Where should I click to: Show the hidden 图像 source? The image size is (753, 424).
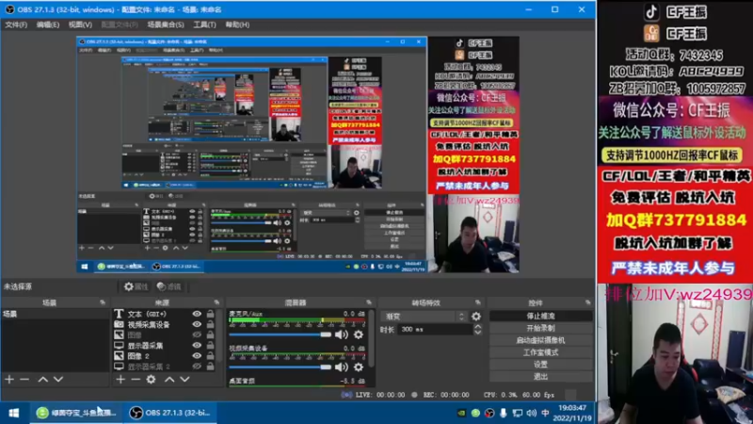197,335
